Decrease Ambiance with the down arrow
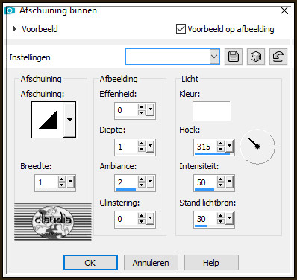This screenshot has width=297, height=280. pyautogui.click(x=142, y=185)
